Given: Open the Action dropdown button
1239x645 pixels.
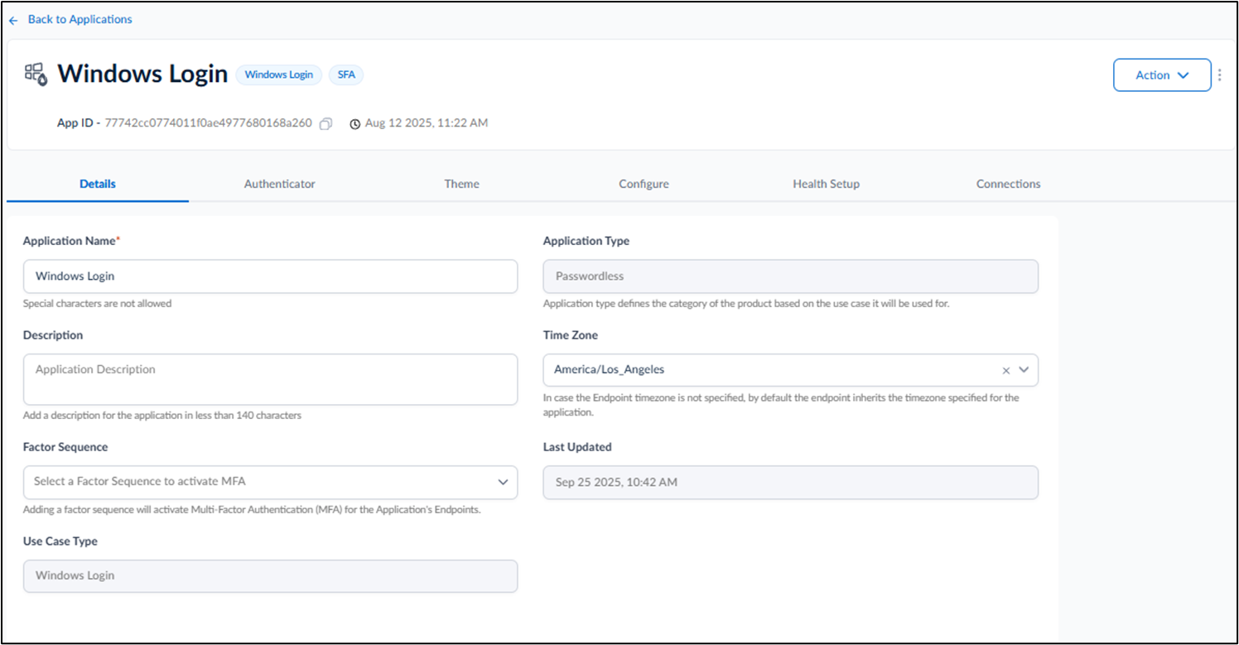Looking at the screenshot, I should [1162, 75].
